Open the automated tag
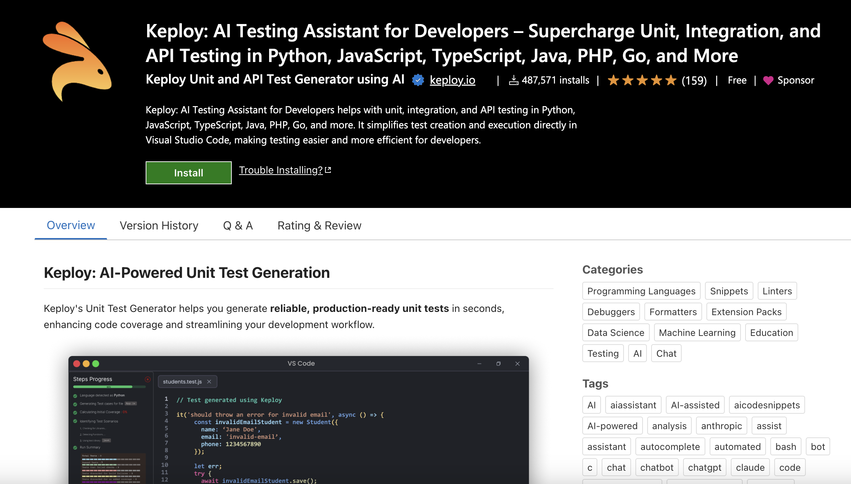Screen dimensions: 851x484 pos(737,447)
